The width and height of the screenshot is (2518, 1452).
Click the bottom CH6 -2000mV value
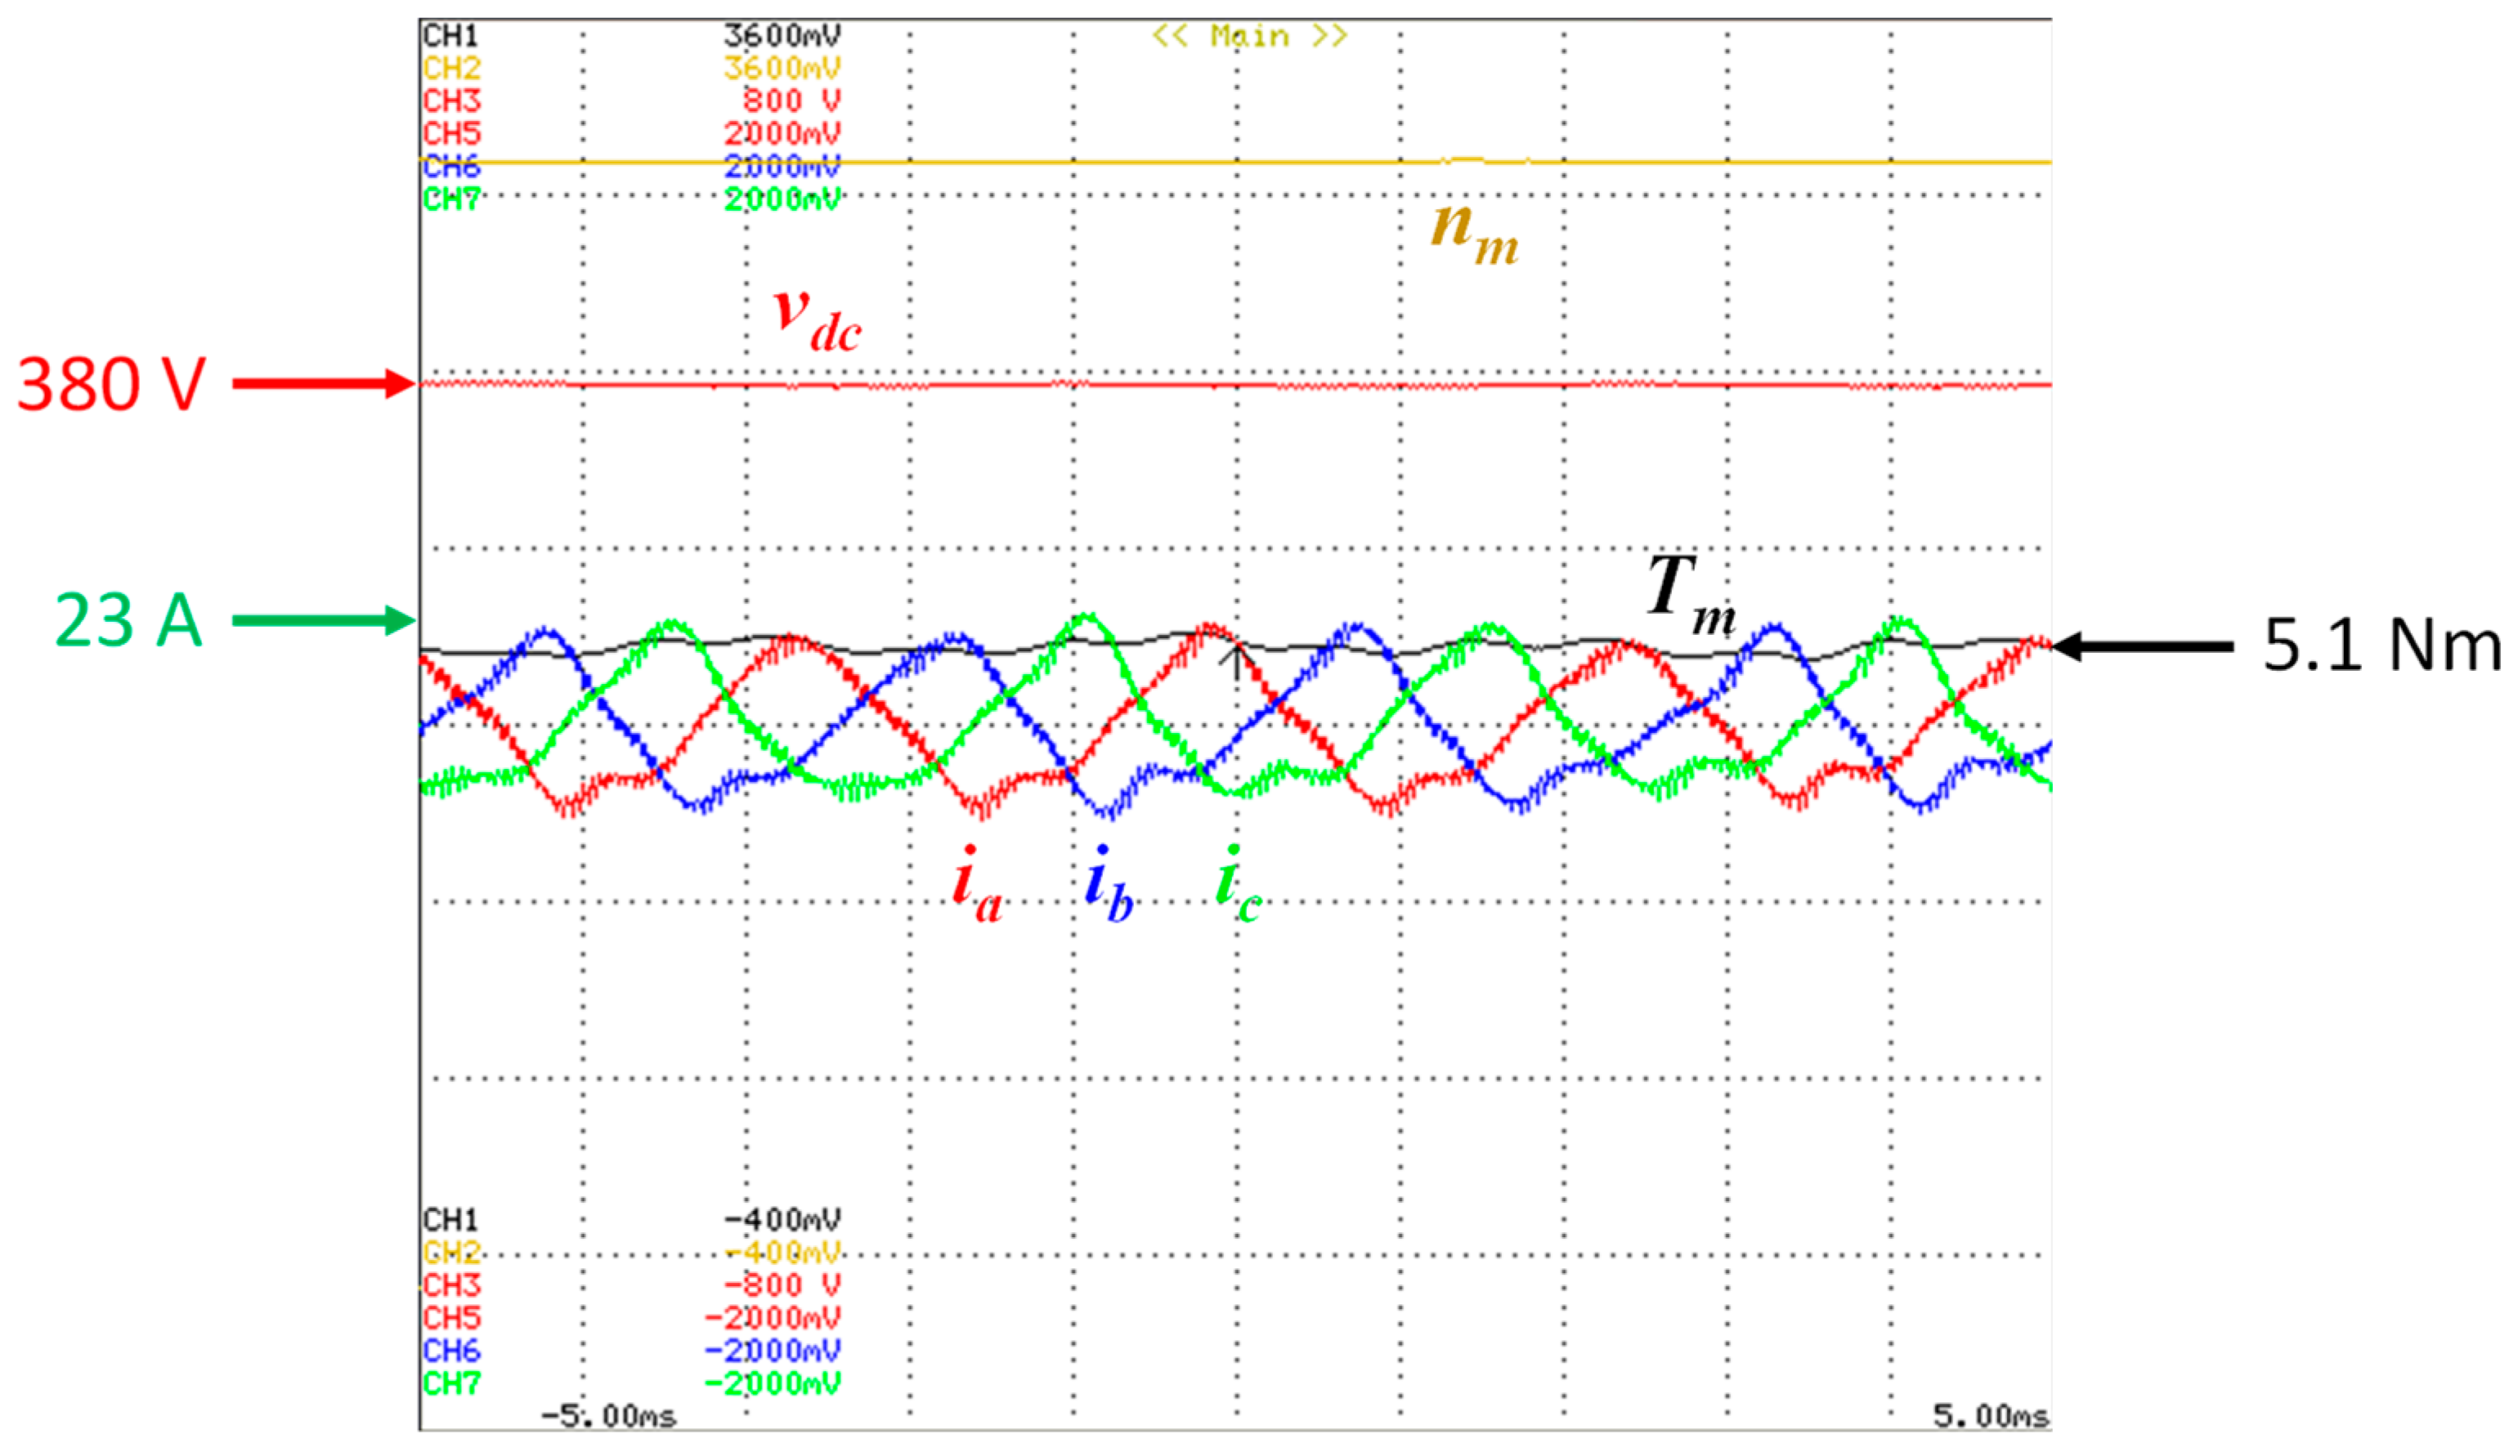coord(773,1351)
